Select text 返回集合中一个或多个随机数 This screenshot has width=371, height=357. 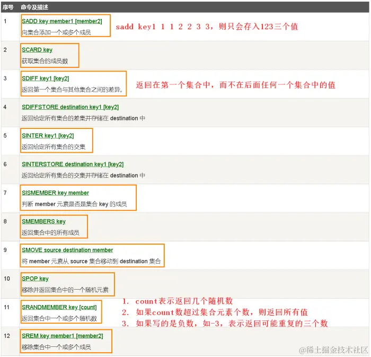59,319
